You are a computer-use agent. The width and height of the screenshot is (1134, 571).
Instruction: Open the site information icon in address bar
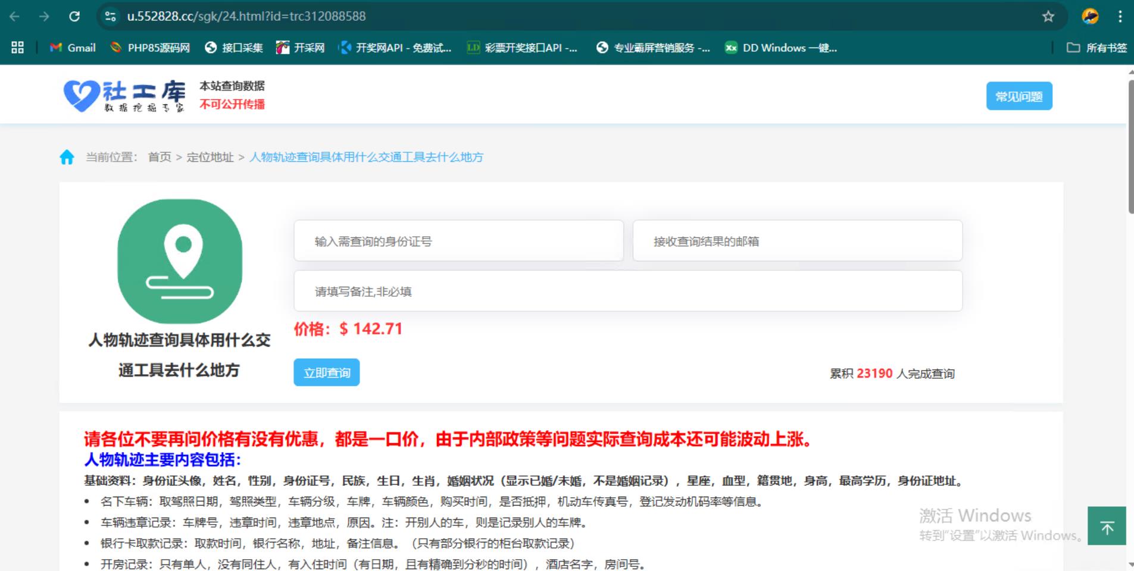(110, 17)
